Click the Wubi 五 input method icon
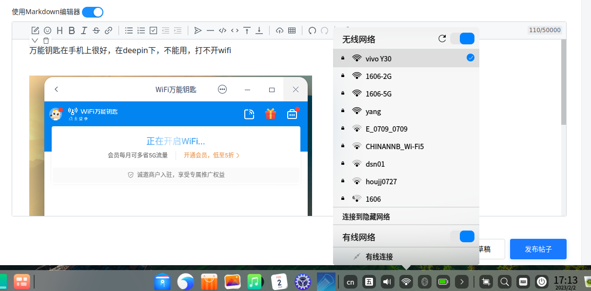Viewport: 591px width, 291px height. [x=369, y=281]
